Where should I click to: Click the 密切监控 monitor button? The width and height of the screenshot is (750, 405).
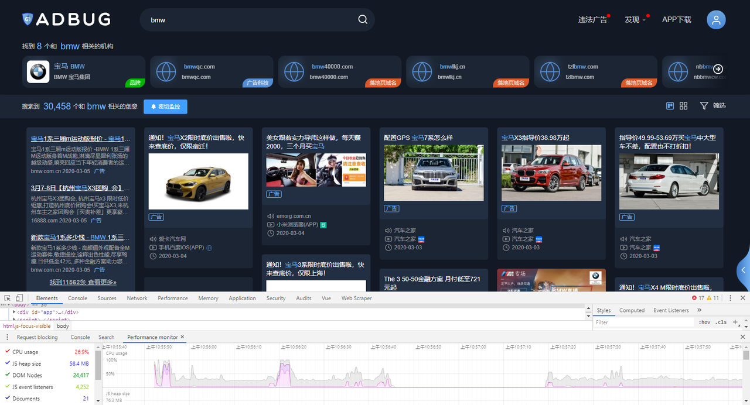tap(165, 107)
